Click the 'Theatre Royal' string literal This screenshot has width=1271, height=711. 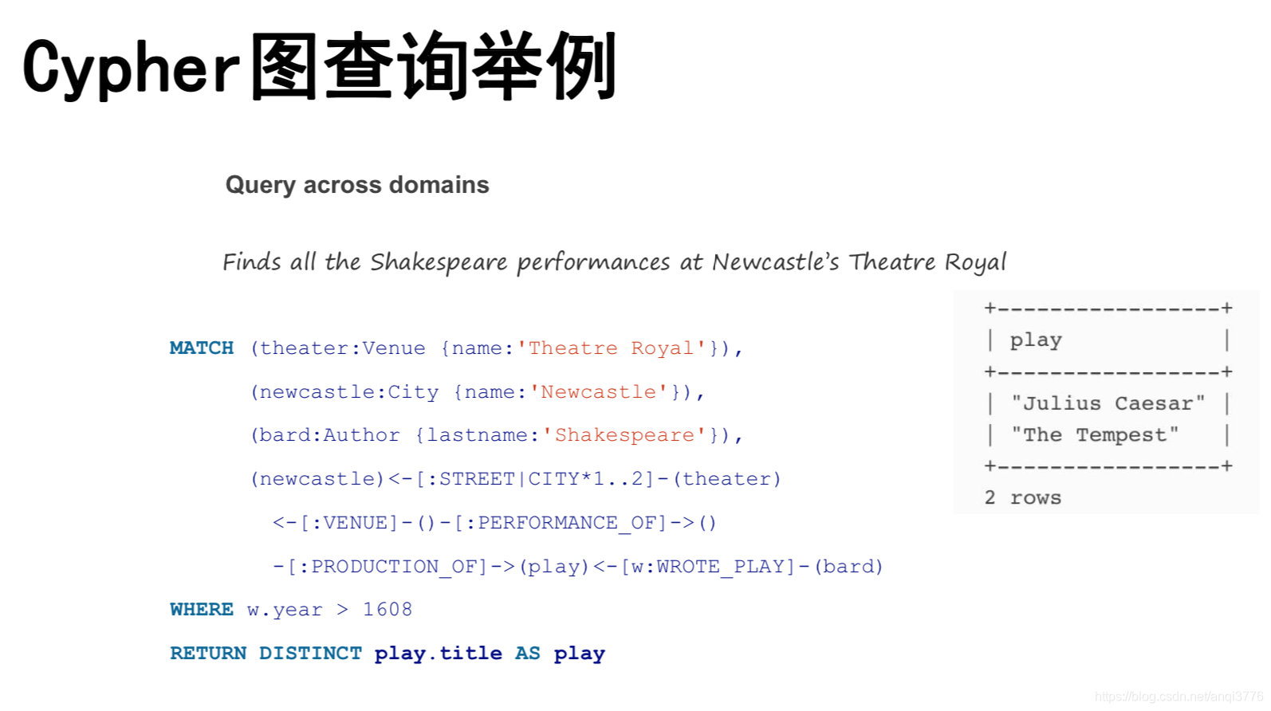(x=612, y=348)
